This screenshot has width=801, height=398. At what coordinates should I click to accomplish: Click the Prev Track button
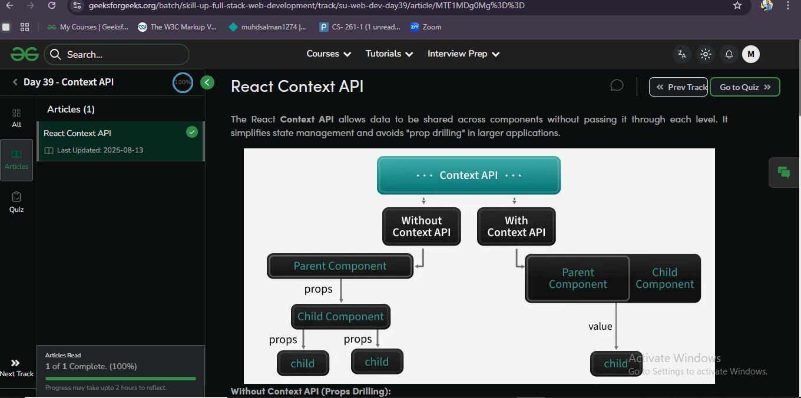[678, 87]
